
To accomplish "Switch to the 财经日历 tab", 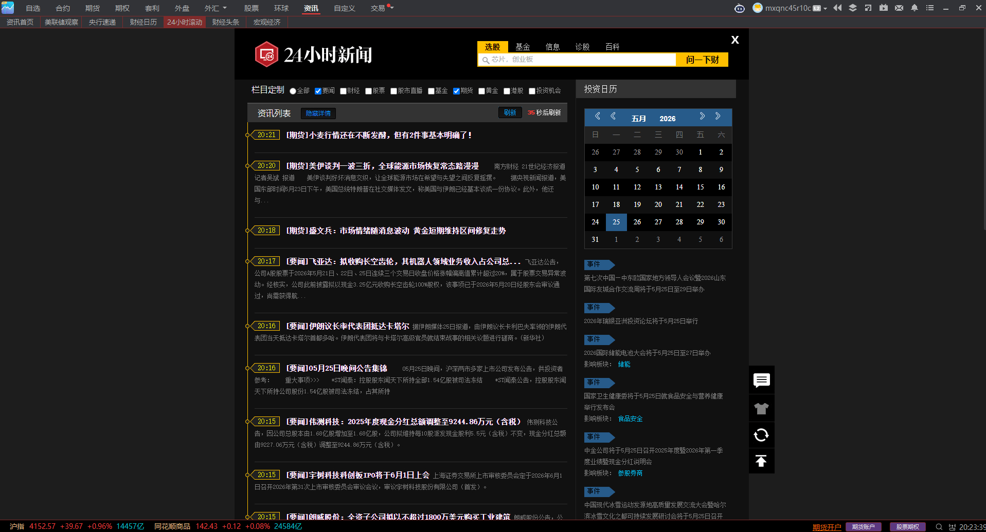I will [143, 22].
